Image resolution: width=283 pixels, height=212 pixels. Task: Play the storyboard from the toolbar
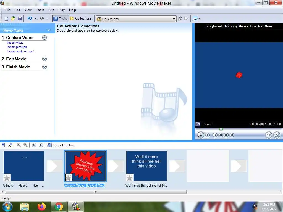(41, 145)
